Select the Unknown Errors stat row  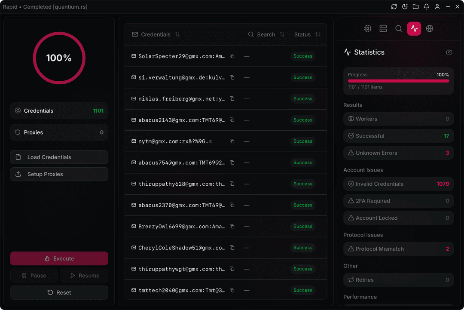[398, 153]
